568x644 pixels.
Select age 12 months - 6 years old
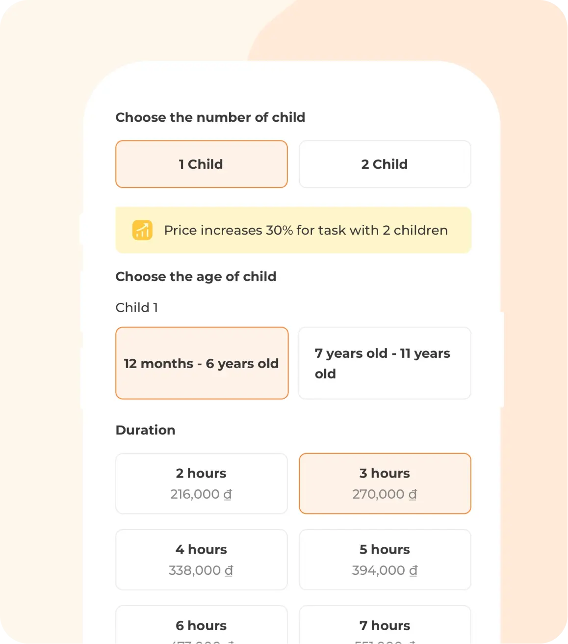coord(202,363)
